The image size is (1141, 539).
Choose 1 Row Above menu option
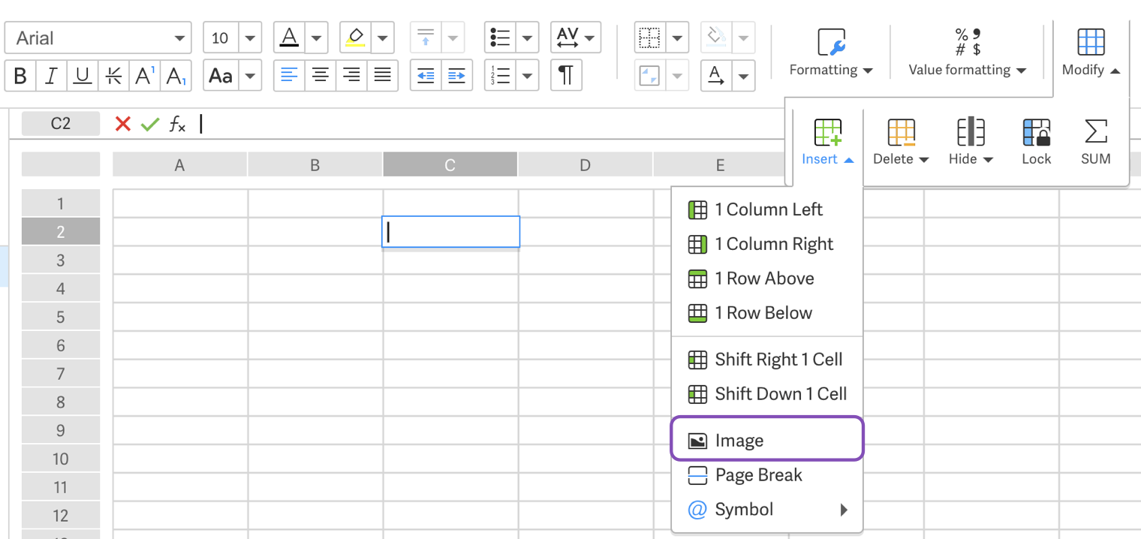[764, 279]
